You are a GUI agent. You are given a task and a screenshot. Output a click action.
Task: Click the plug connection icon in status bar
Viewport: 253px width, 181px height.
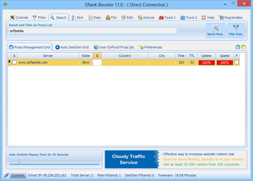pos(6,175)
